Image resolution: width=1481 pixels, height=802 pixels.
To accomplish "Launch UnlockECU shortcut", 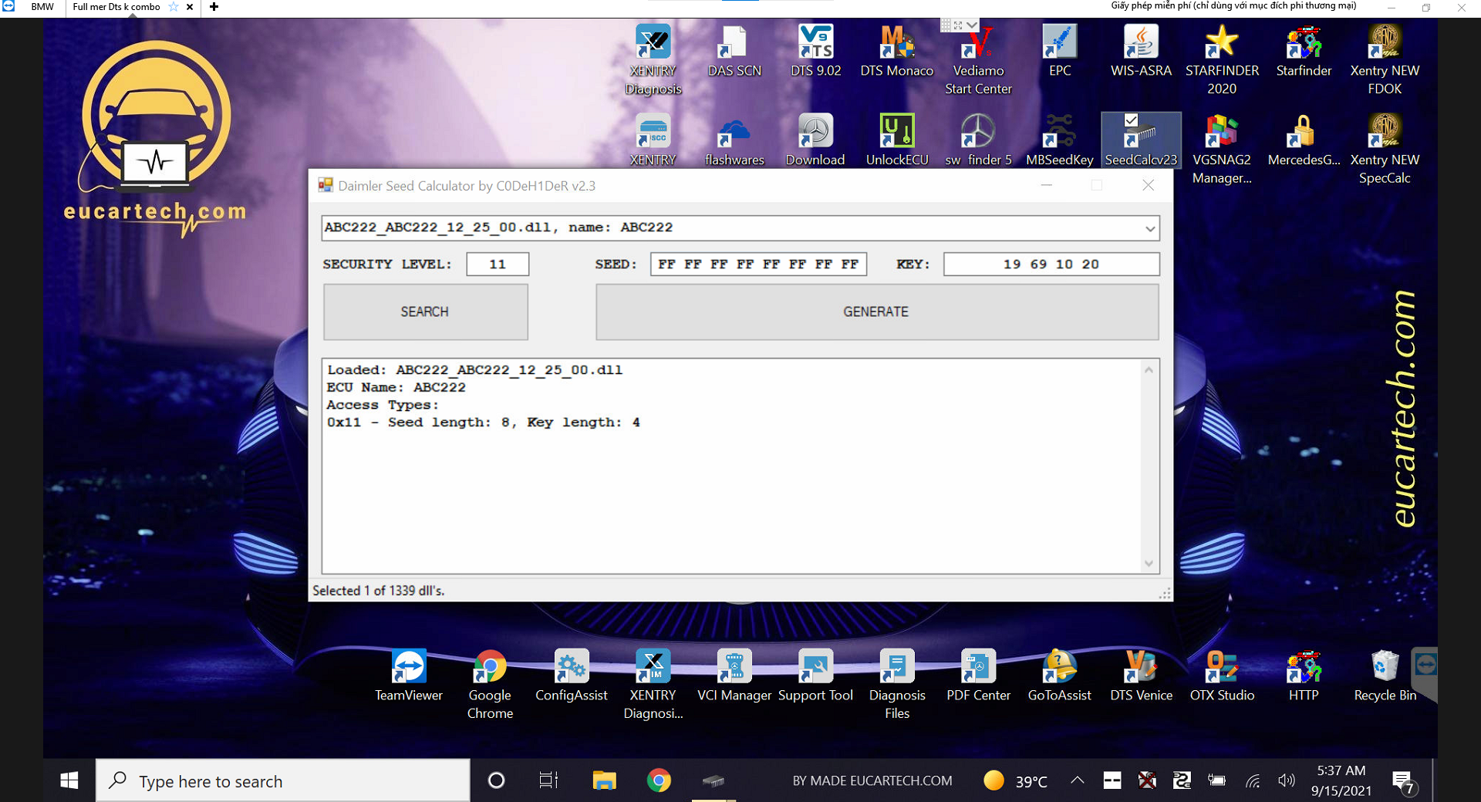I will click(x=897, y=140).
